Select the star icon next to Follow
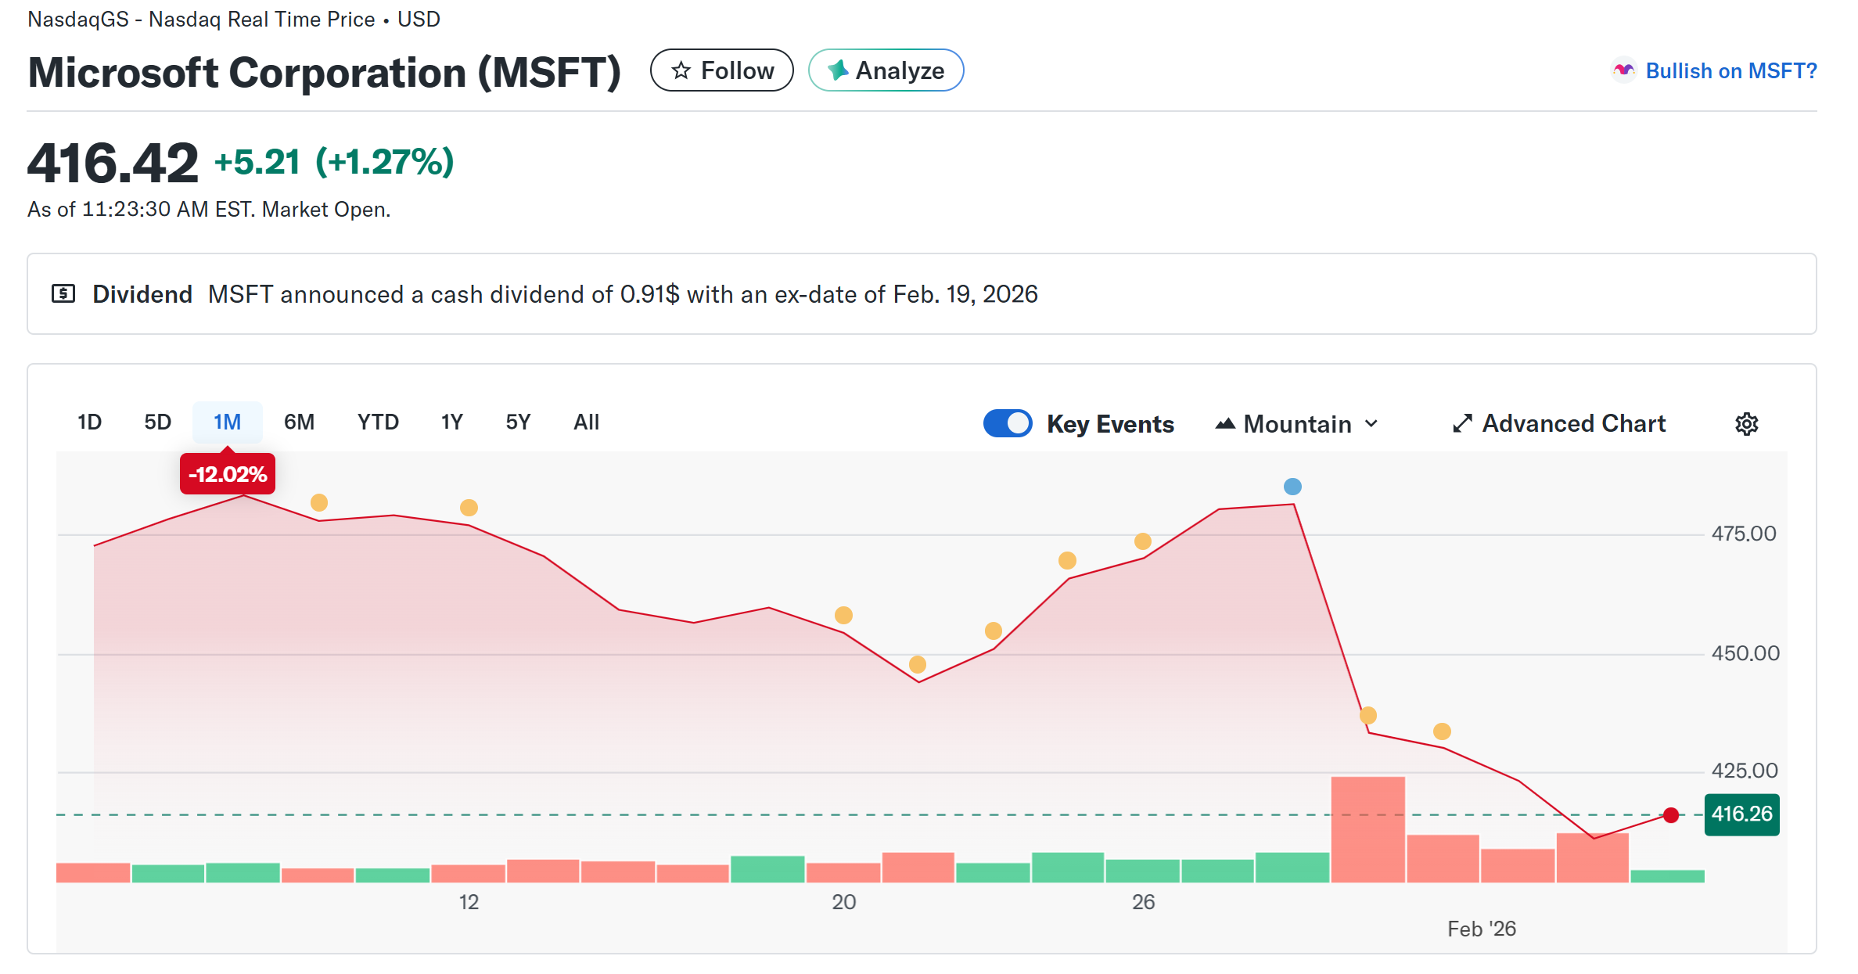Screen dimensions: 1858x974 click(x=681, y=70)
